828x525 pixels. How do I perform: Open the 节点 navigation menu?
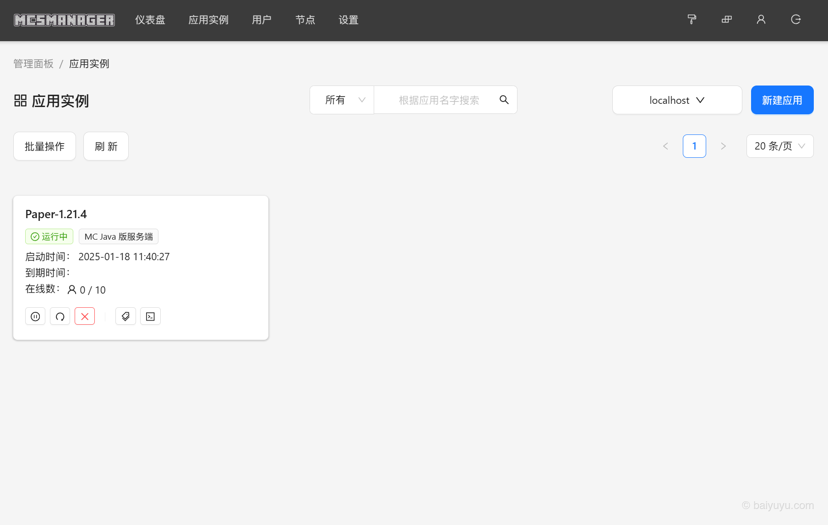click(305, 20)
